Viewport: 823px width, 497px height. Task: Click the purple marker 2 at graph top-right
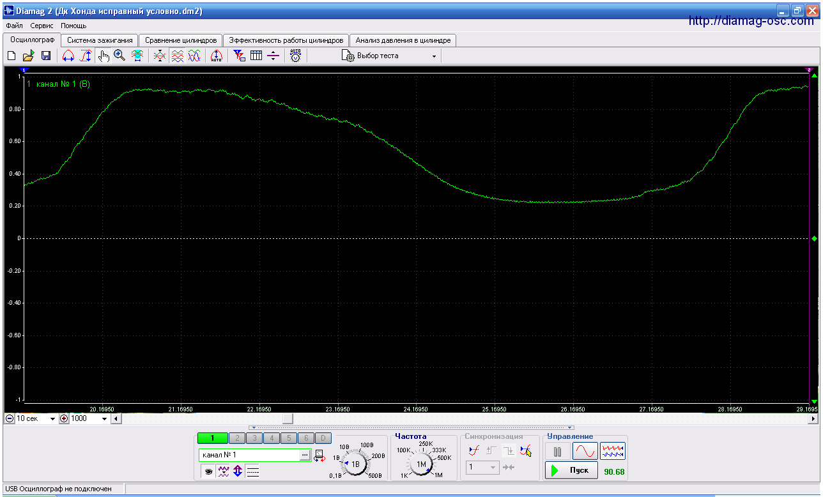point(809,69)
